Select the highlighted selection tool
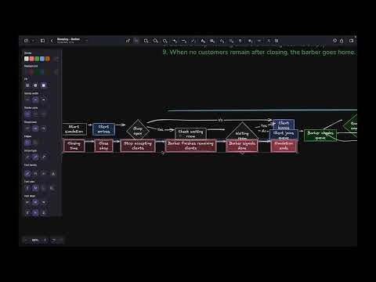376x282 pixels. pos(136,41)
